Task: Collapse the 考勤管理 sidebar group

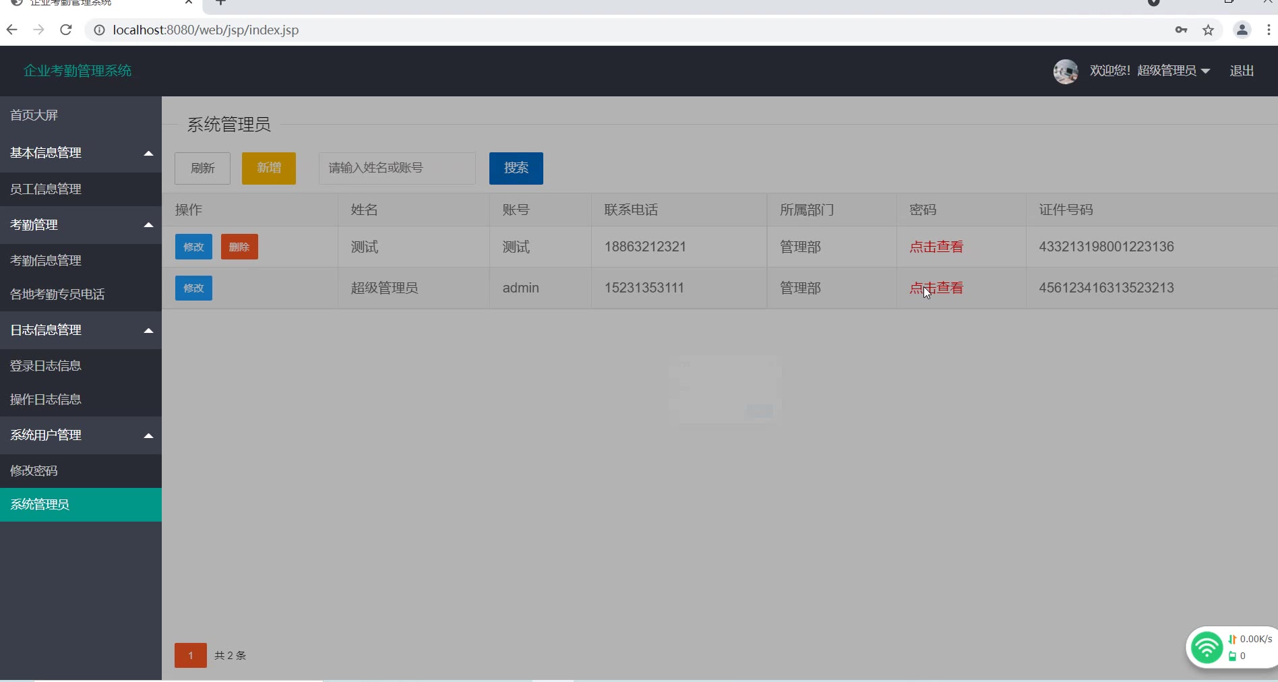Action: tap(81, 225)
